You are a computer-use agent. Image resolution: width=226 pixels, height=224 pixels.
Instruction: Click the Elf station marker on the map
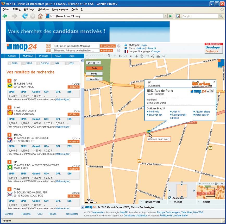pos(148,131)
